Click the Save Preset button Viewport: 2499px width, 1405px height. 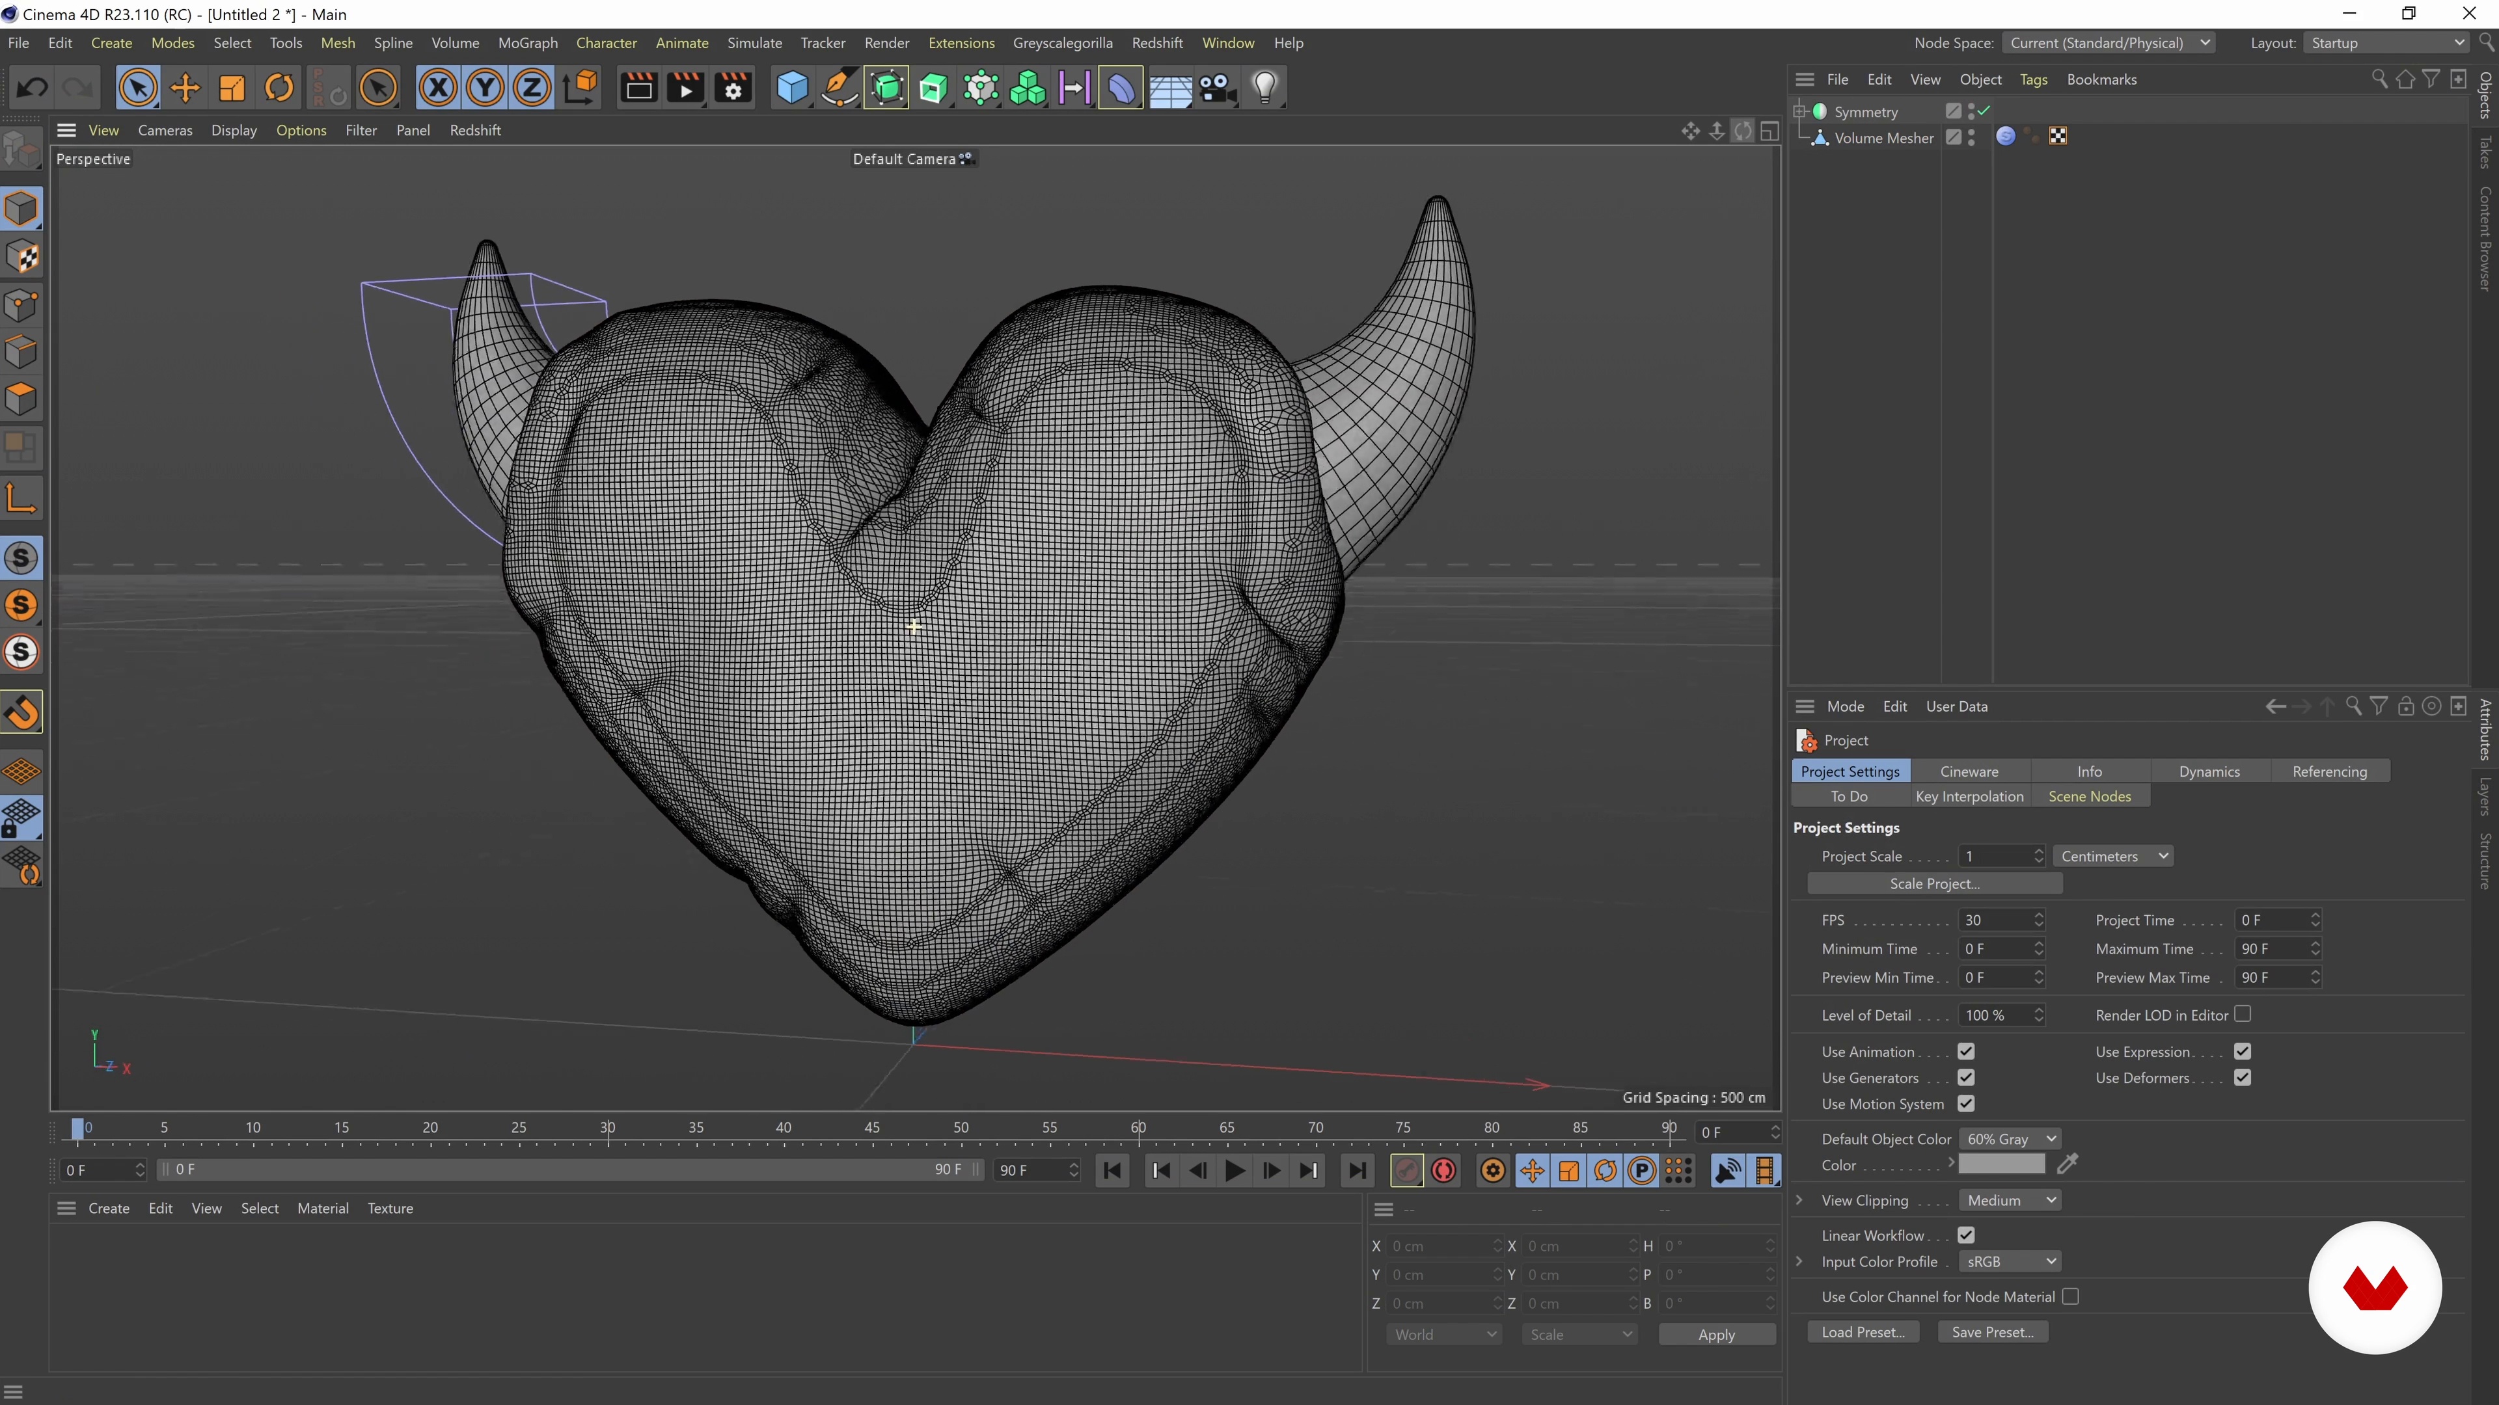(1993, 1332)
